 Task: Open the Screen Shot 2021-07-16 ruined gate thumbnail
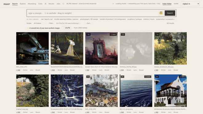(101, 48)
